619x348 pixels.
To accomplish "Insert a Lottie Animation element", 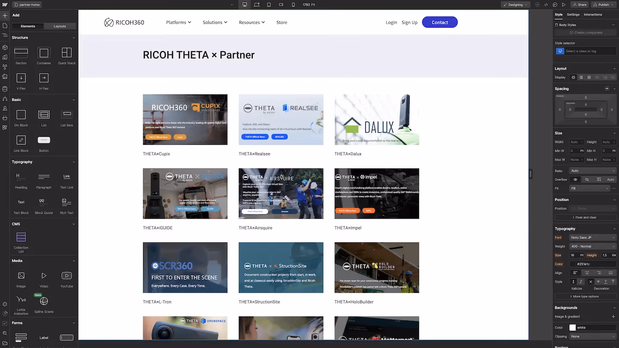I will click(21, 304).
